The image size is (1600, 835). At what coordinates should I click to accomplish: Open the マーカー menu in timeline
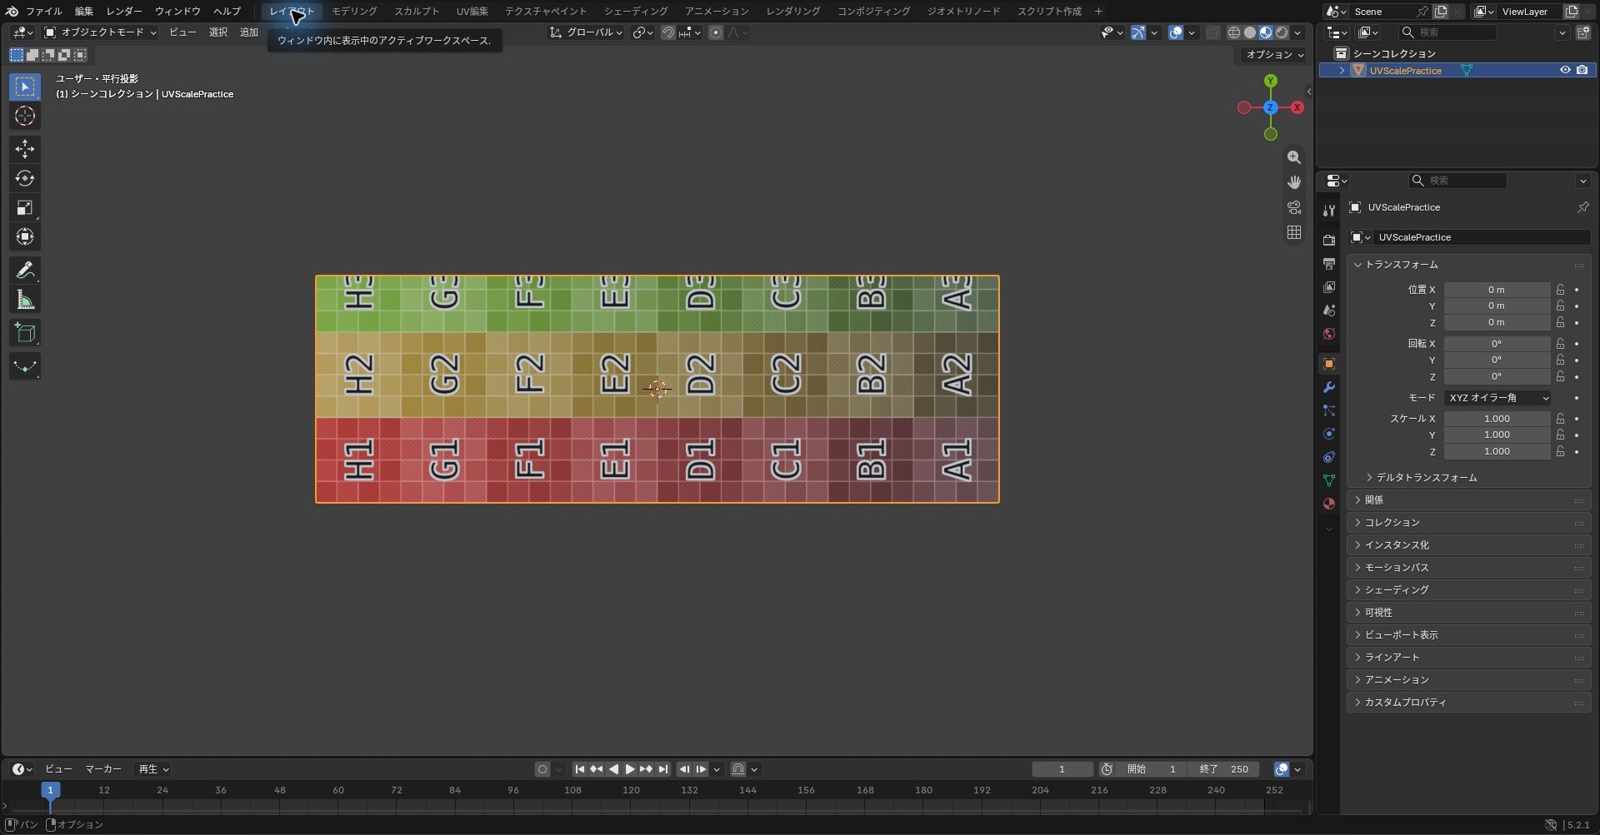[103, 769]
